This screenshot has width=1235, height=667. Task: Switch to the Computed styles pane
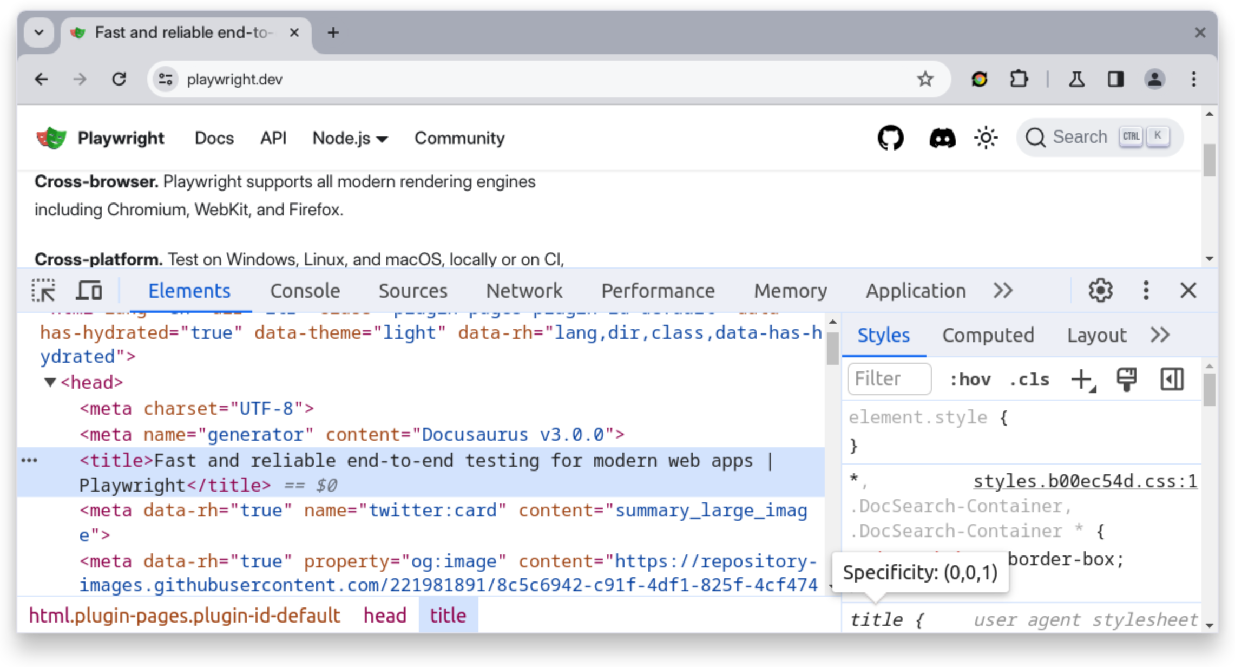(x=988, y=335)
